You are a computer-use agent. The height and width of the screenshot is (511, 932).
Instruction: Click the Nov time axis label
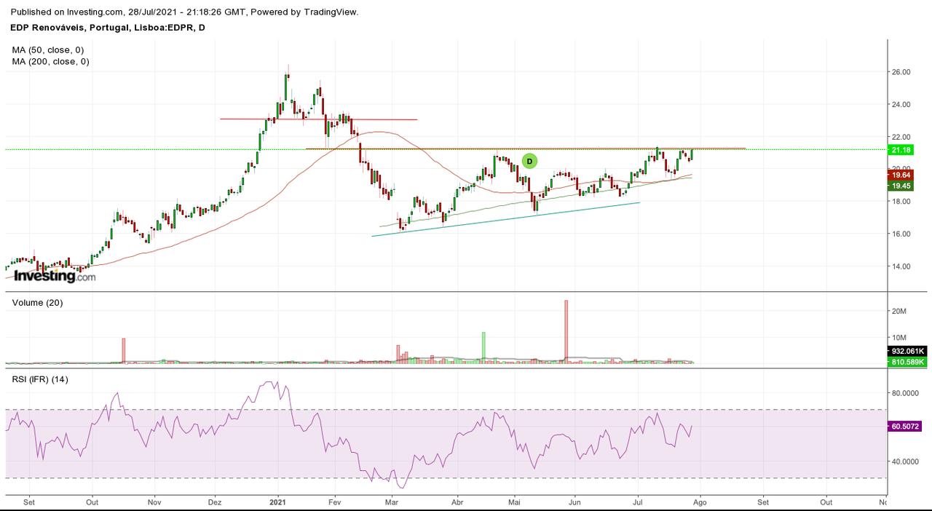pyautogui.click(x=154, y=502)
